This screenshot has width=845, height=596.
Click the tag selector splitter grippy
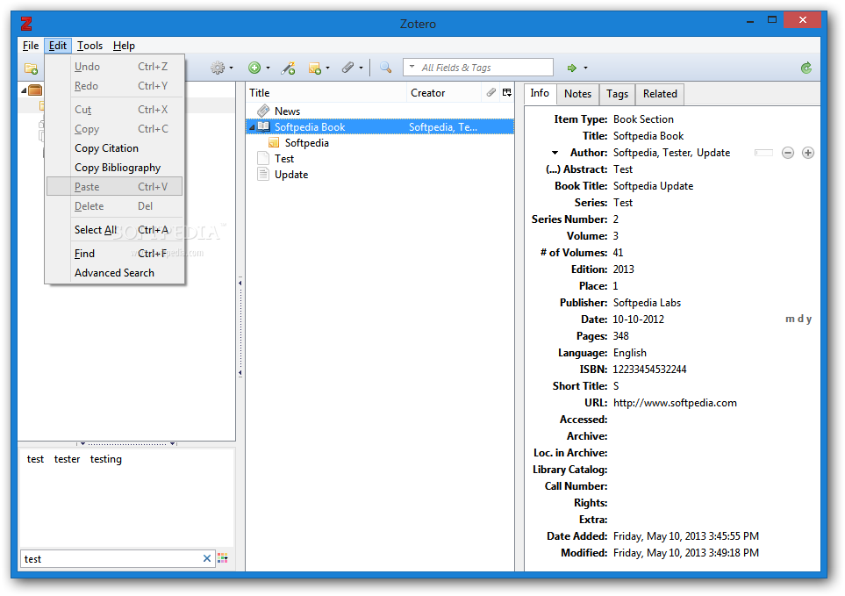(x=127, y=444)
